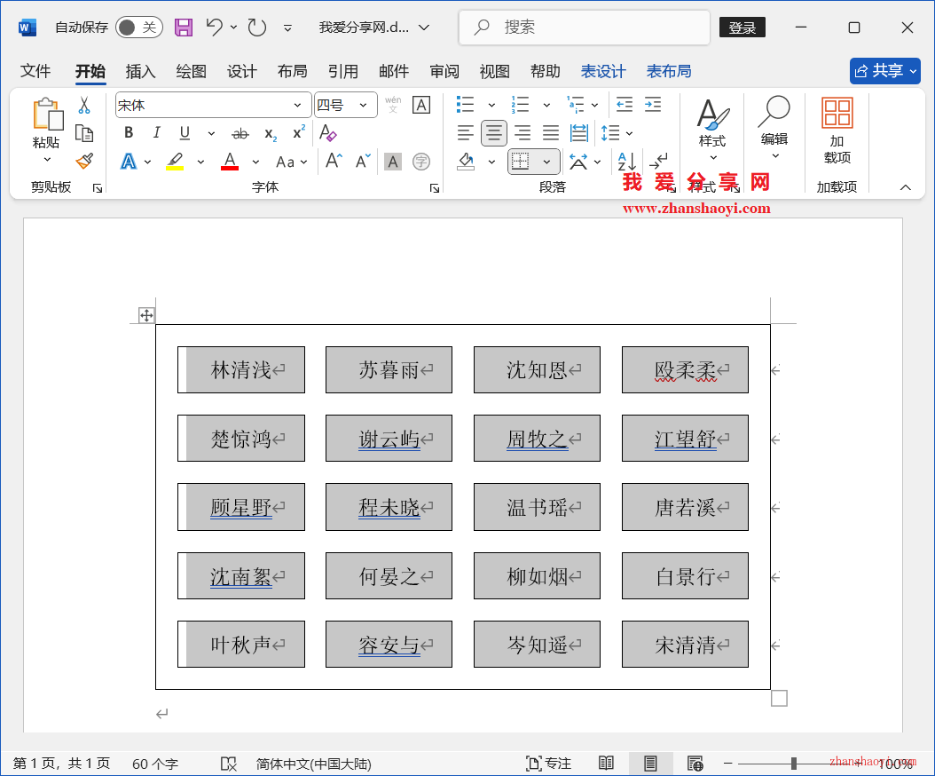
Task: Click the character border icon
Action: tap(421, 106)
